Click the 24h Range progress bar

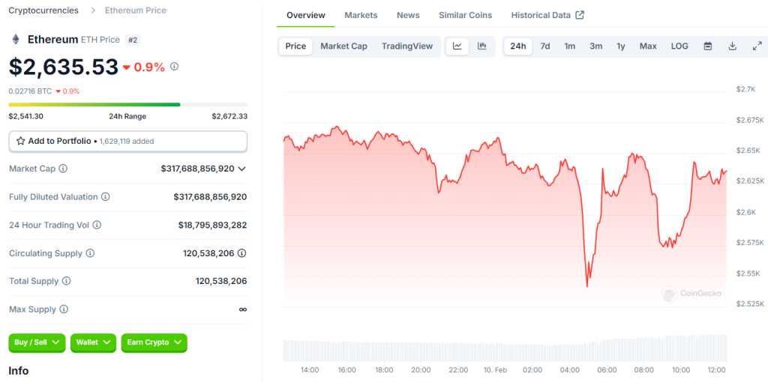pyautogui.click(x=127, y=105)
